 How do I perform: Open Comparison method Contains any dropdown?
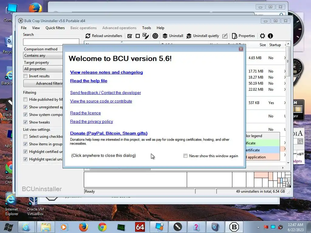coord(43,56)
